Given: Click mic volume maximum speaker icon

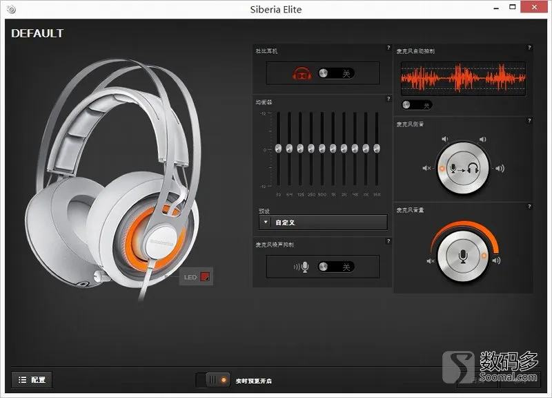Looking at the screenshot, I should (x=496, y=260).
